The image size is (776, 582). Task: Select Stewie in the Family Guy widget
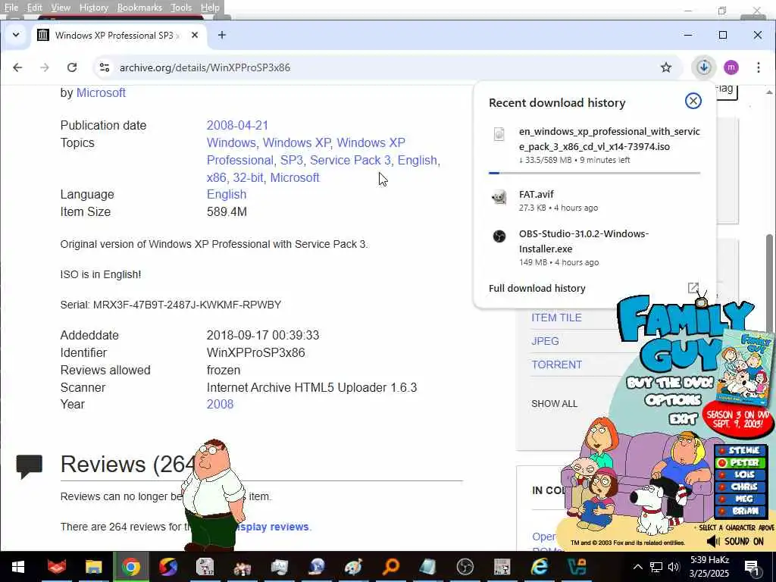740,450
